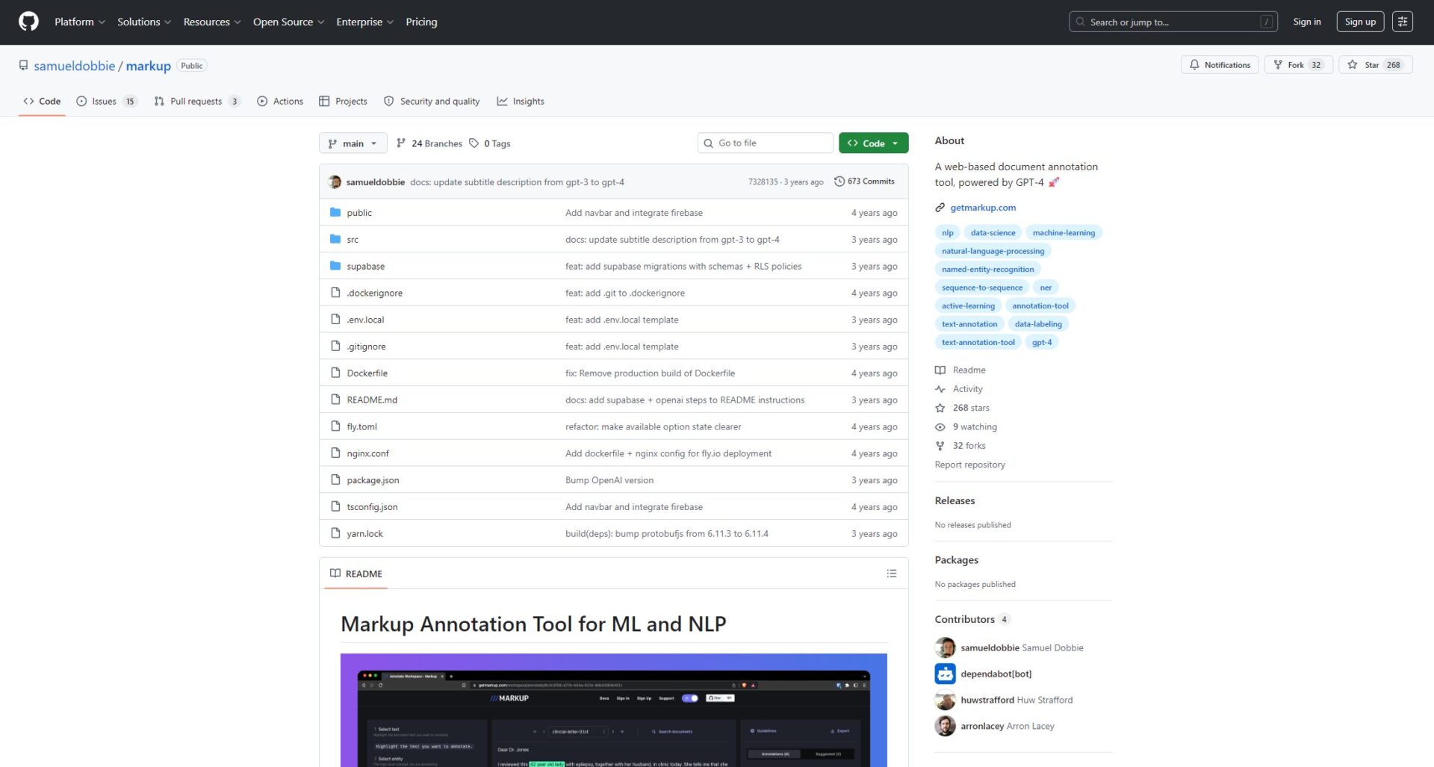Open the src folder
Viewport: 1434px width, 767px height.
[353, 240]
